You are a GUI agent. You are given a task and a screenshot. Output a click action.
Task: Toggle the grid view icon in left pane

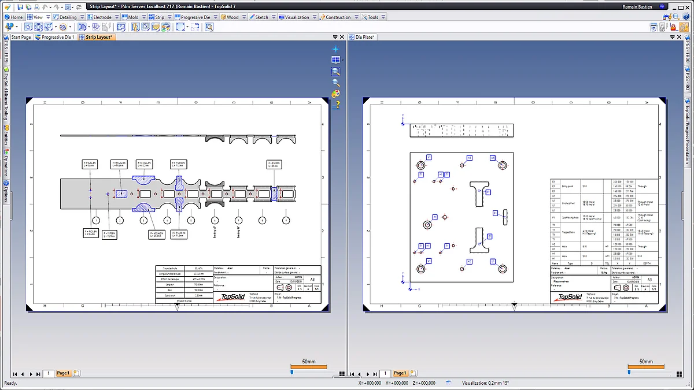point(342,374)
